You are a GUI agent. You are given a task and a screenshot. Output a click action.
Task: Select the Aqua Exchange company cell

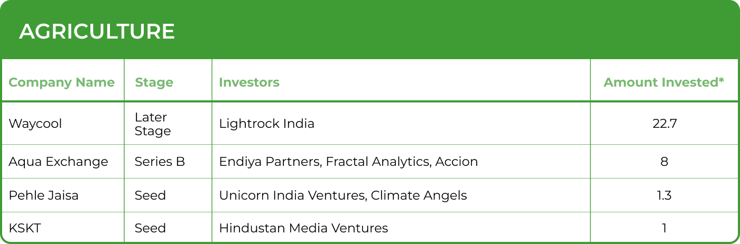pyautogui.click(x=58, y=162)
